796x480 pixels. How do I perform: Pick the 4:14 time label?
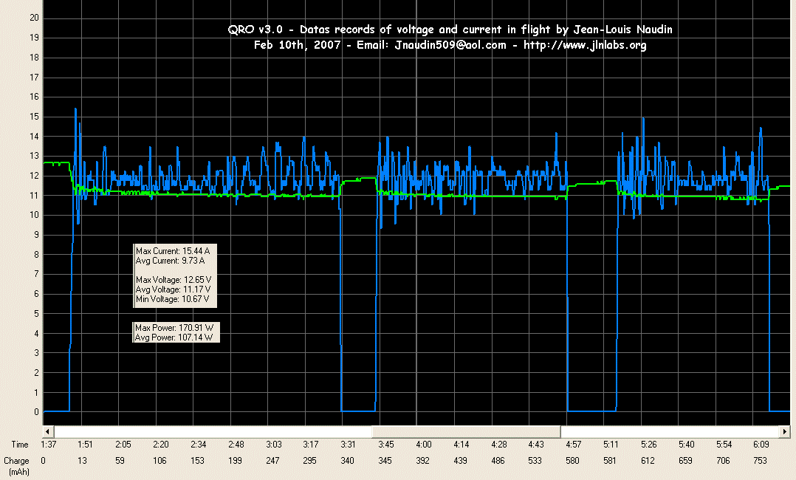click(x=461, y=445)
